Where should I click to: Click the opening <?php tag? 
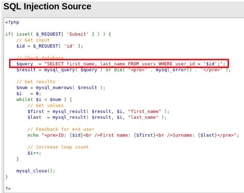[x=10, y=22]
